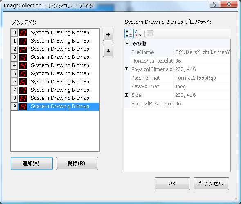Click the move-down arrow button
Viewport: 241px width, 204px height.
108,51
